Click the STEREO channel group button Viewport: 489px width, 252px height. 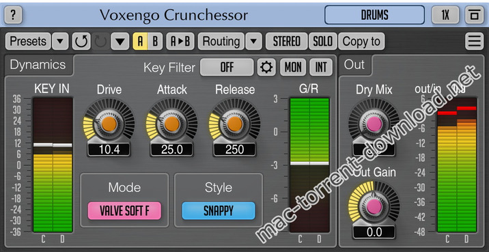point(287,41)
